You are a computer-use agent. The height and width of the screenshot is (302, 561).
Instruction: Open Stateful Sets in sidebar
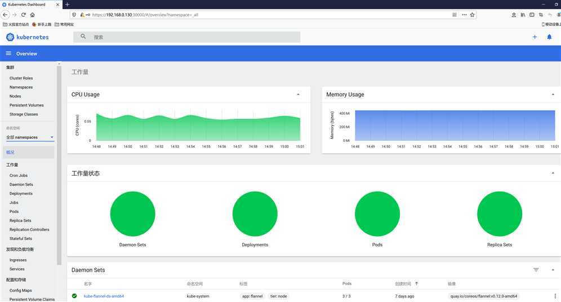tap(21, 238)
